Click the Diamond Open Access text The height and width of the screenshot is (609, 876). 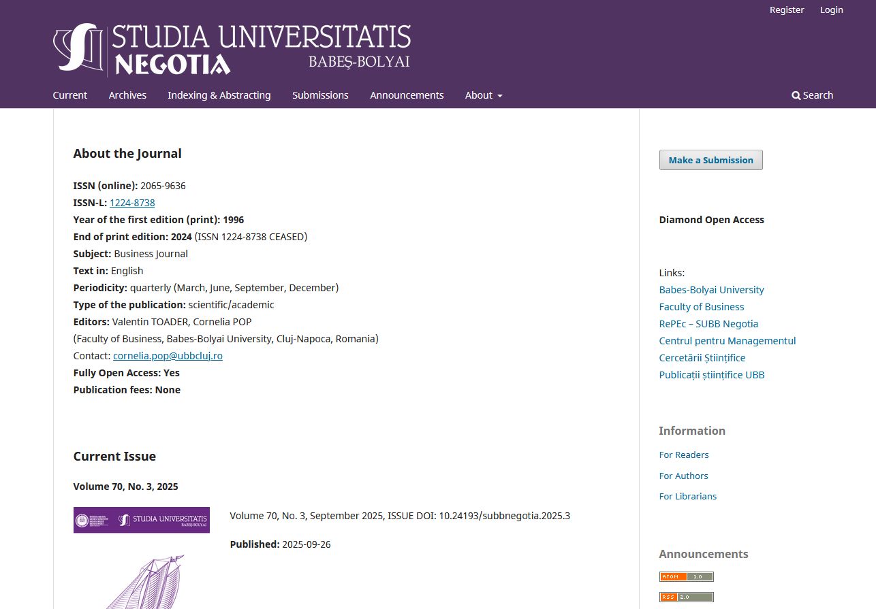point(712,220)
